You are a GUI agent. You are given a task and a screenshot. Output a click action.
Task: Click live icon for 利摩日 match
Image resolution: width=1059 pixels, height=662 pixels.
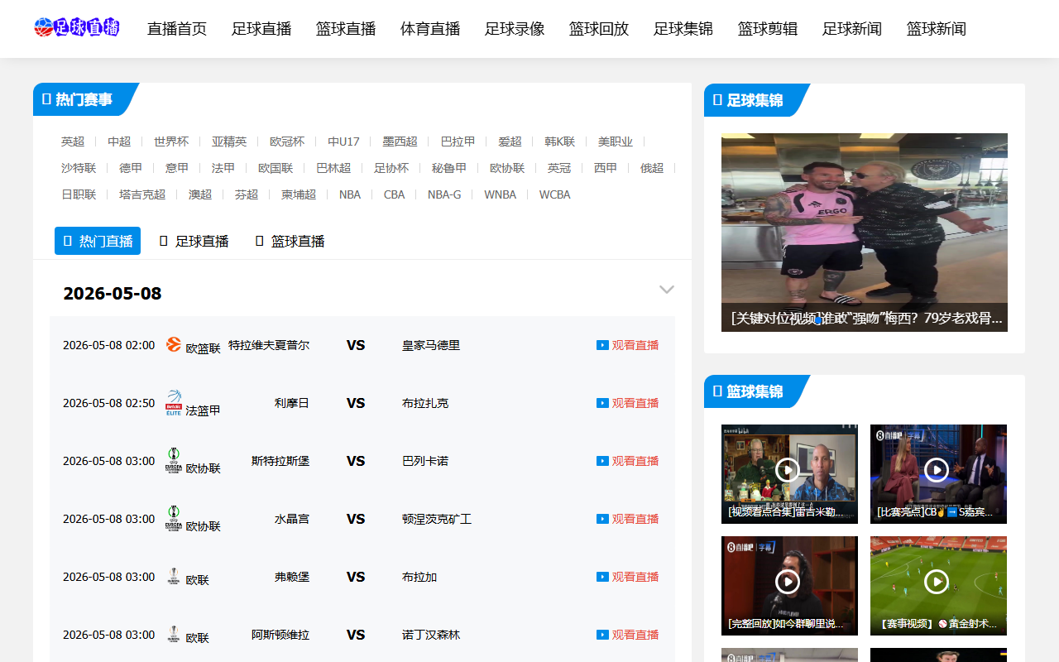[602, 403]
